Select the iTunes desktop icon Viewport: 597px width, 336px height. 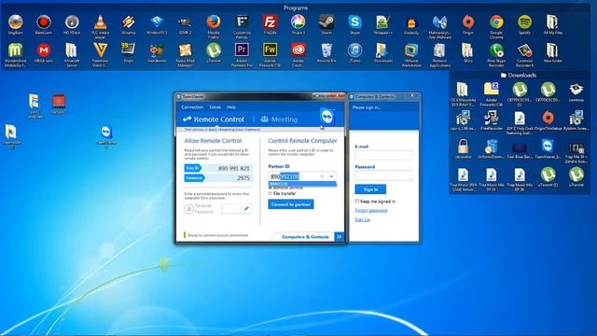(x=354, y=53)
